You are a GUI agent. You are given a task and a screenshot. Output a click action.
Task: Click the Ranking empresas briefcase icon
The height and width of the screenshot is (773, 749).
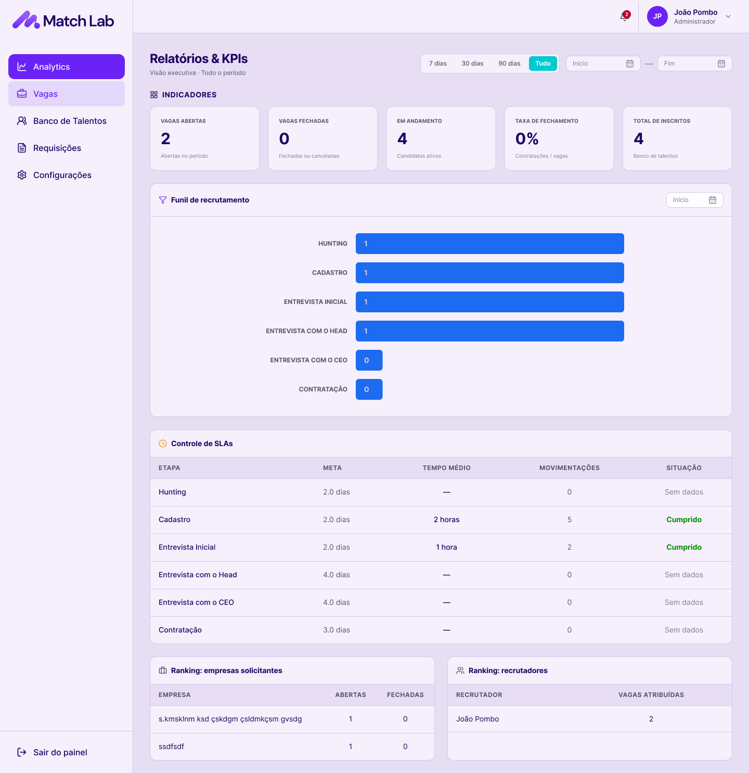[163, 670]
